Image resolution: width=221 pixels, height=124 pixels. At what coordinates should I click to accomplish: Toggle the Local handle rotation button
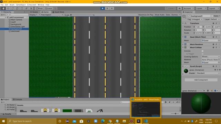pos(48,8)
